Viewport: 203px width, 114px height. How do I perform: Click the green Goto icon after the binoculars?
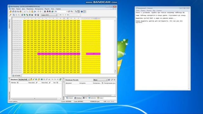point(52,11)
